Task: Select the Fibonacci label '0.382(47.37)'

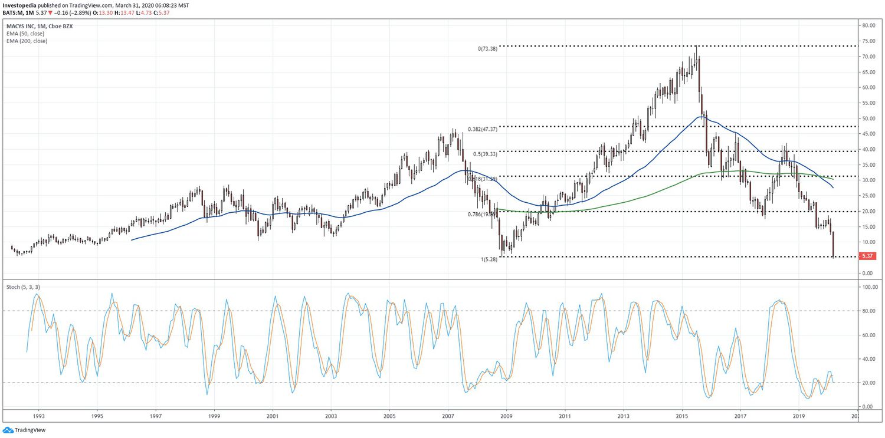Action: click(483, 129)
